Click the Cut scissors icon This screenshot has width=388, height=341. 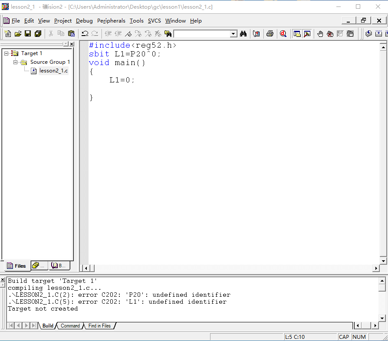tap(51, 34)
